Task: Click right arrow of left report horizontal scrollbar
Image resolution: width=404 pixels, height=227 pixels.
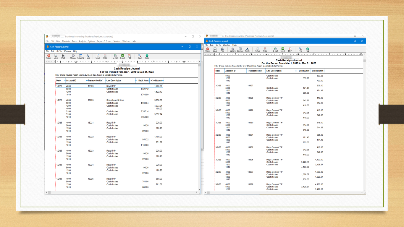Action: tap(197, 192)
